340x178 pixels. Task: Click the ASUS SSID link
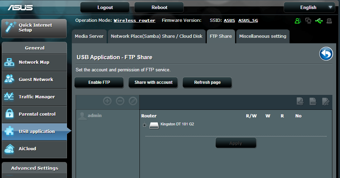pos(229,20)
